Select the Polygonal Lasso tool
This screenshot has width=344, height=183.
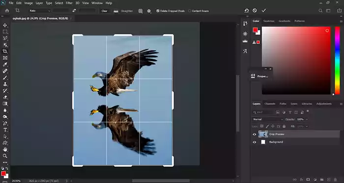pos(5,38)
